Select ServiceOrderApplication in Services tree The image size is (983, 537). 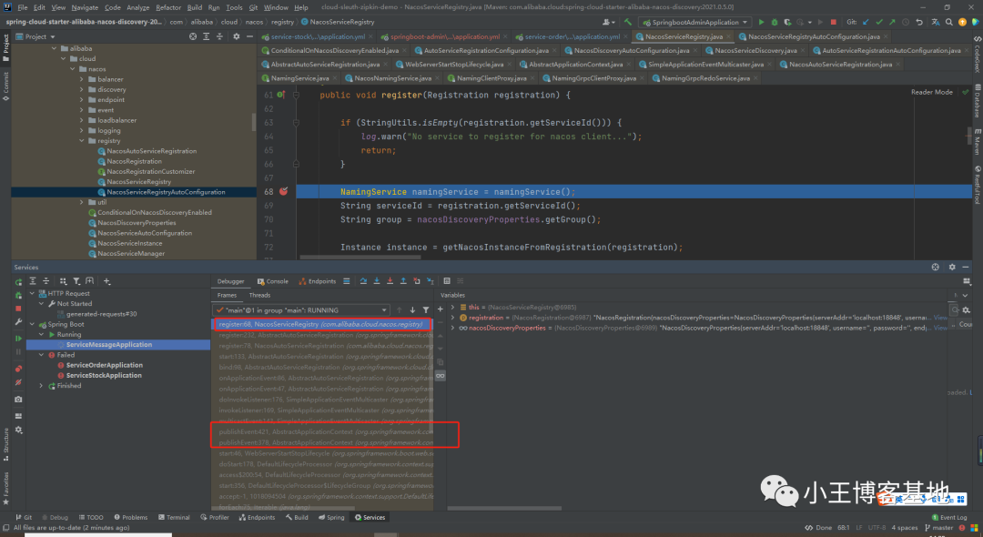[x=104, y=365]
